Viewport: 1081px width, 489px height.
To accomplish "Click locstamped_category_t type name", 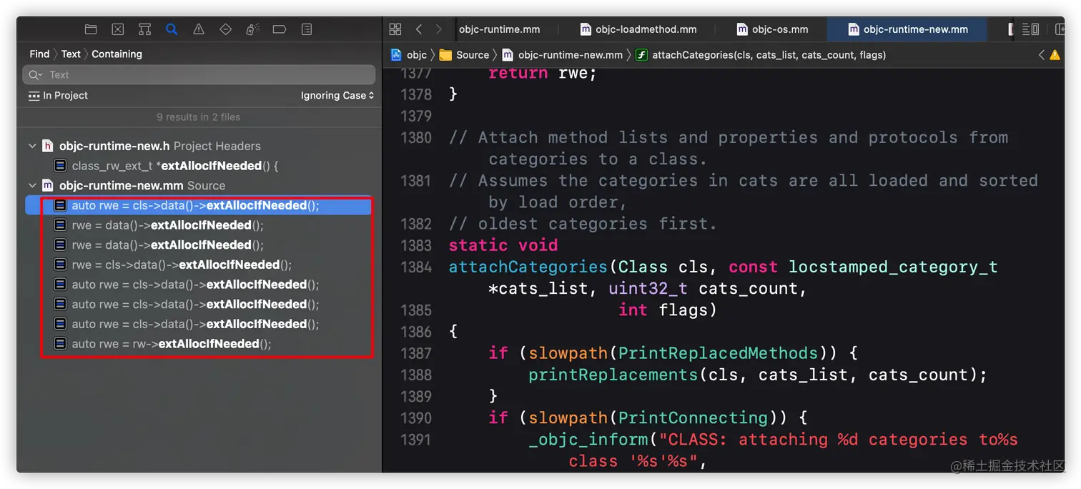I will point(893,267).
